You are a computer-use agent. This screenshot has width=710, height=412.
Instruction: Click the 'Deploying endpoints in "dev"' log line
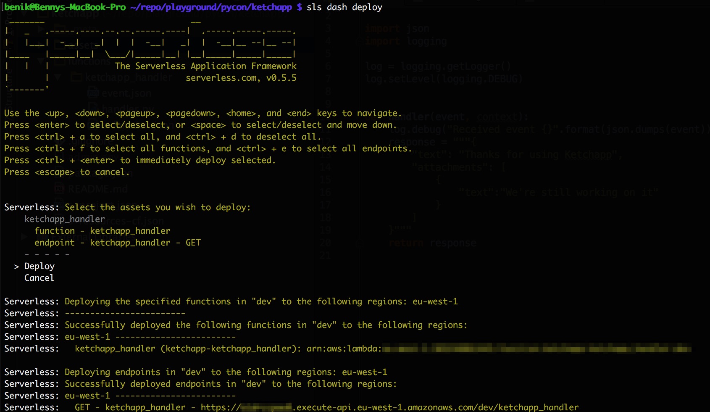pyautogui.click(x=196, y=372)
